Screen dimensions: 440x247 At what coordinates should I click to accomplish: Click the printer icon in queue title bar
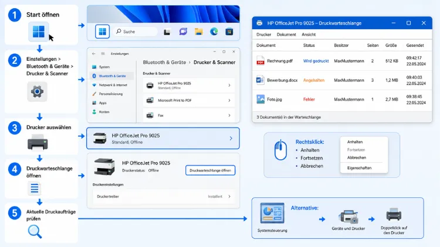click(x=259, y=23)
